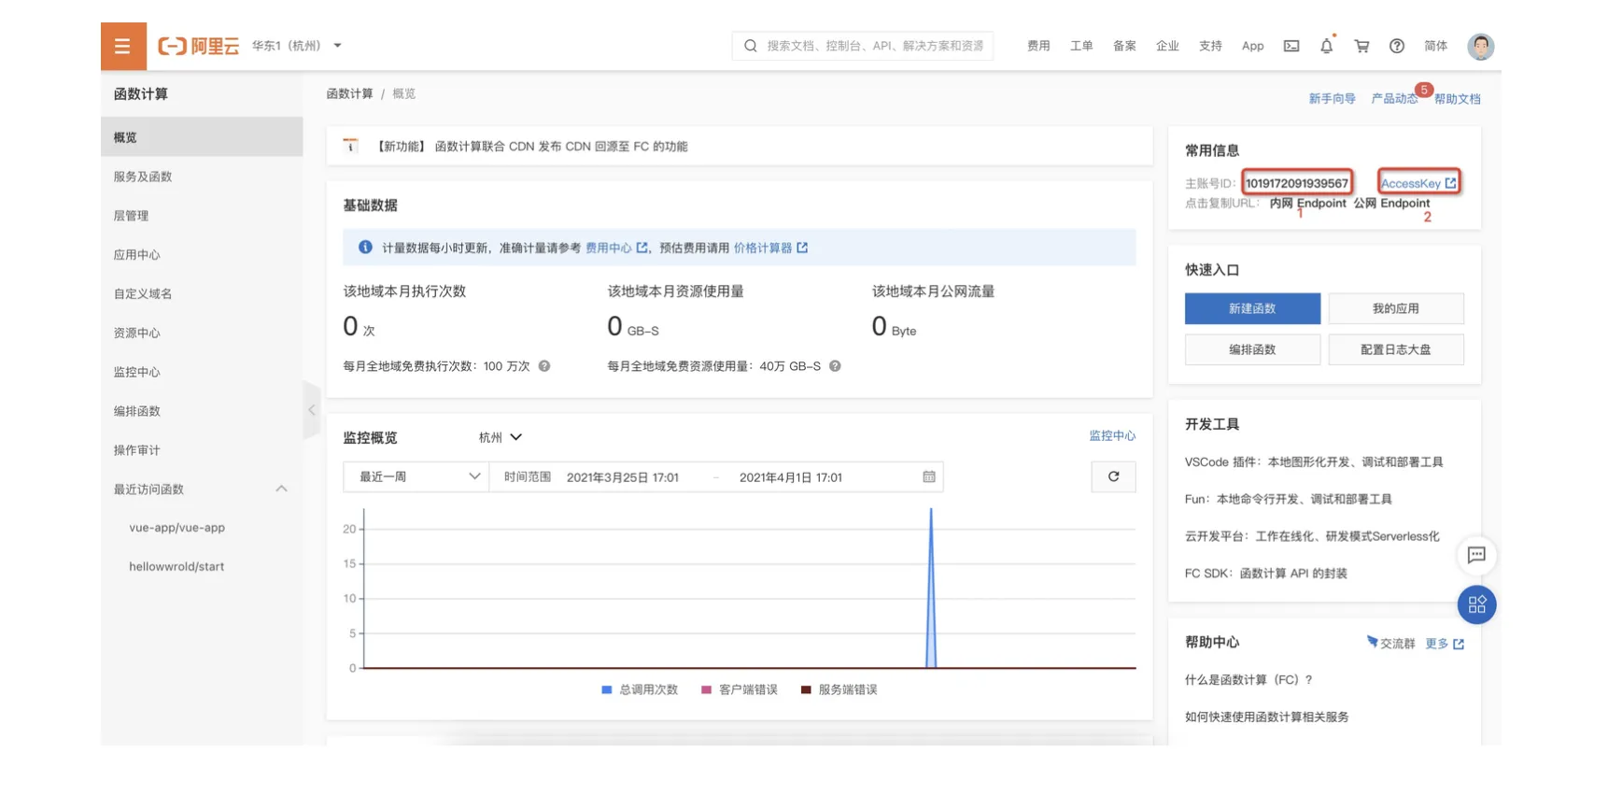This screenshot has width=1608, height=809.
Task: Click the info icon in billing notice
Action: coord(365,248)
